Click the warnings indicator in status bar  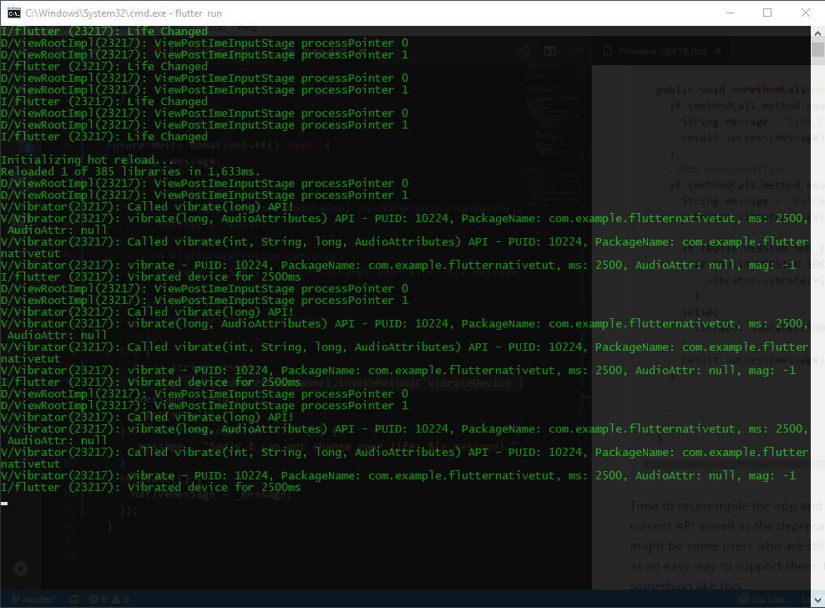pyautogui.click(x=118, y=599)
